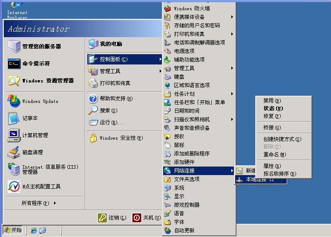
Task: Click the 系统 computer icon
Action: pyautogui.click(x=167, y=188)
